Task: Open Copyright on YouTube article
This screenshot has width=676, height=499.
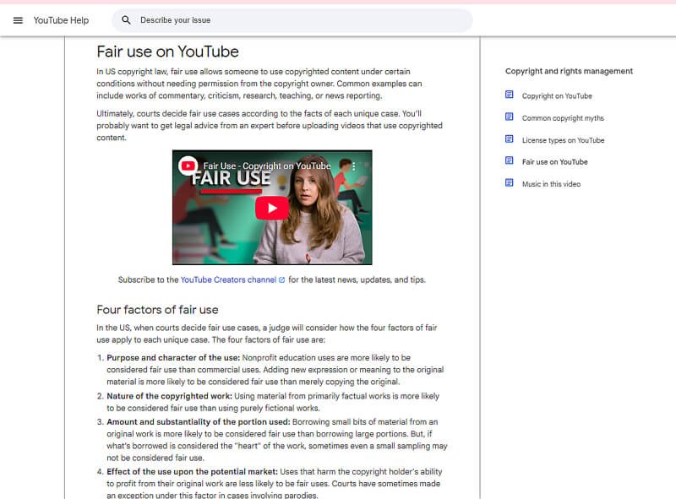Action: (x=557, y=95)
